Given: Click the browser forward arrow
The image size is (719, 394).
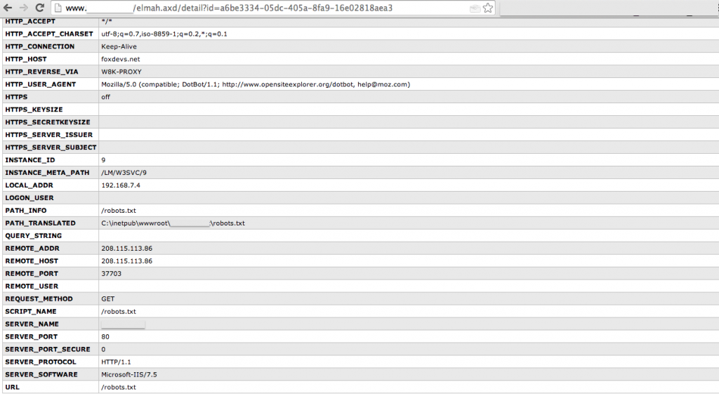Looking at the screenshot, I should point(22,8).
